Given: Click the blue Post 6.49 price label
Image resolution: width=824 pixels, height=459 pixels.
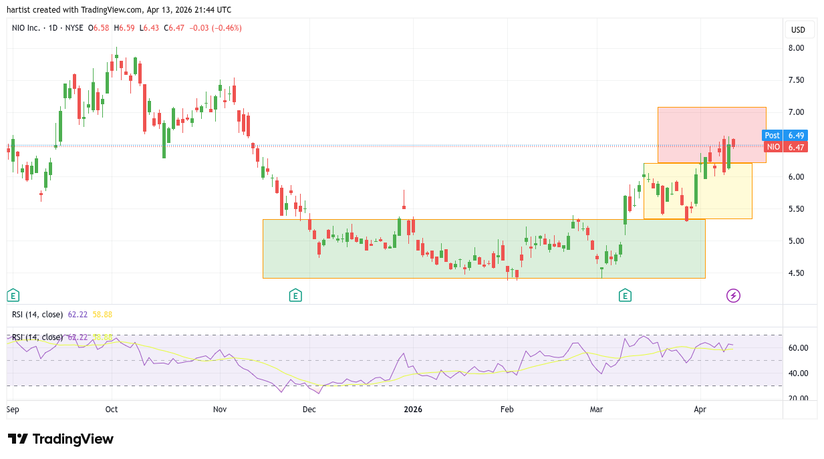Looking at the screenshot, I should coord(785,135).
